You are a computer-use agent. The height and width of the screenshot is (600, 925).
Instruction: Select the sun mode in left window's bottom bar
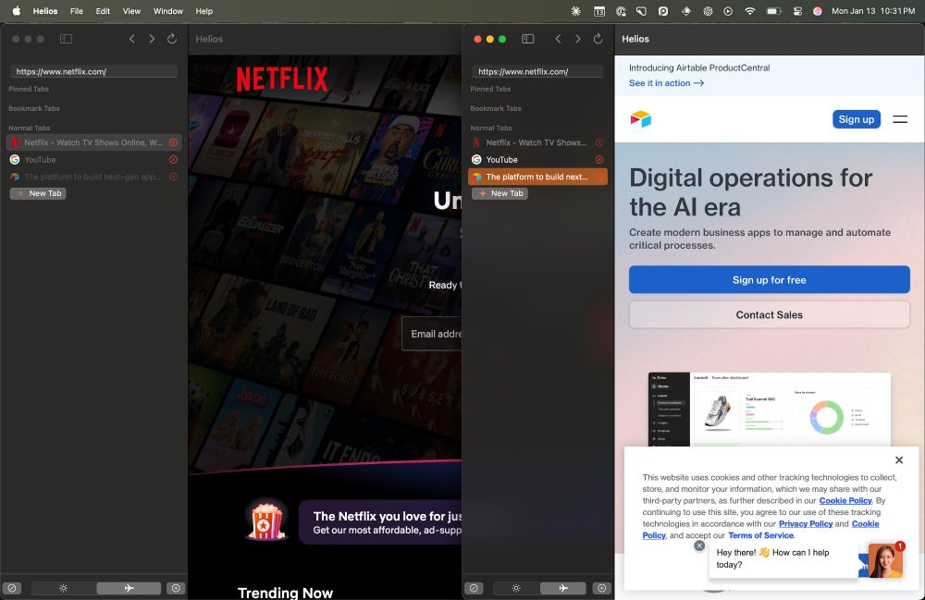click(x=64, y=588)
